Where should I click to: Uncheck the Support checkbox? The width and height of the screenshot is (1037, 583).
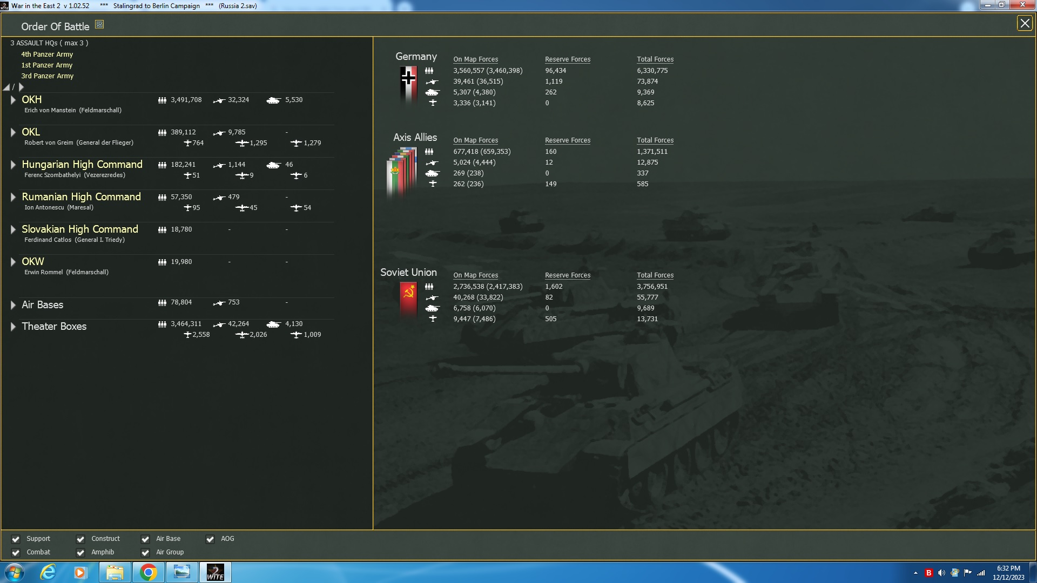pos(16,539)
